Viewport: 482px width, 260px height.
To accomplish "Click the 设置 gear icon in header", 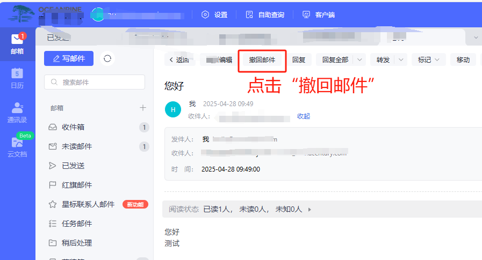I will pyautogui.click(x=205, y=14).
